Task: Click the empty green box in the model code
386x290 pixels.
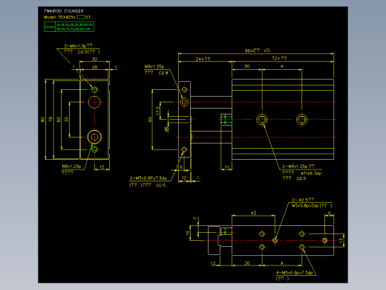Action: point(81,17)
